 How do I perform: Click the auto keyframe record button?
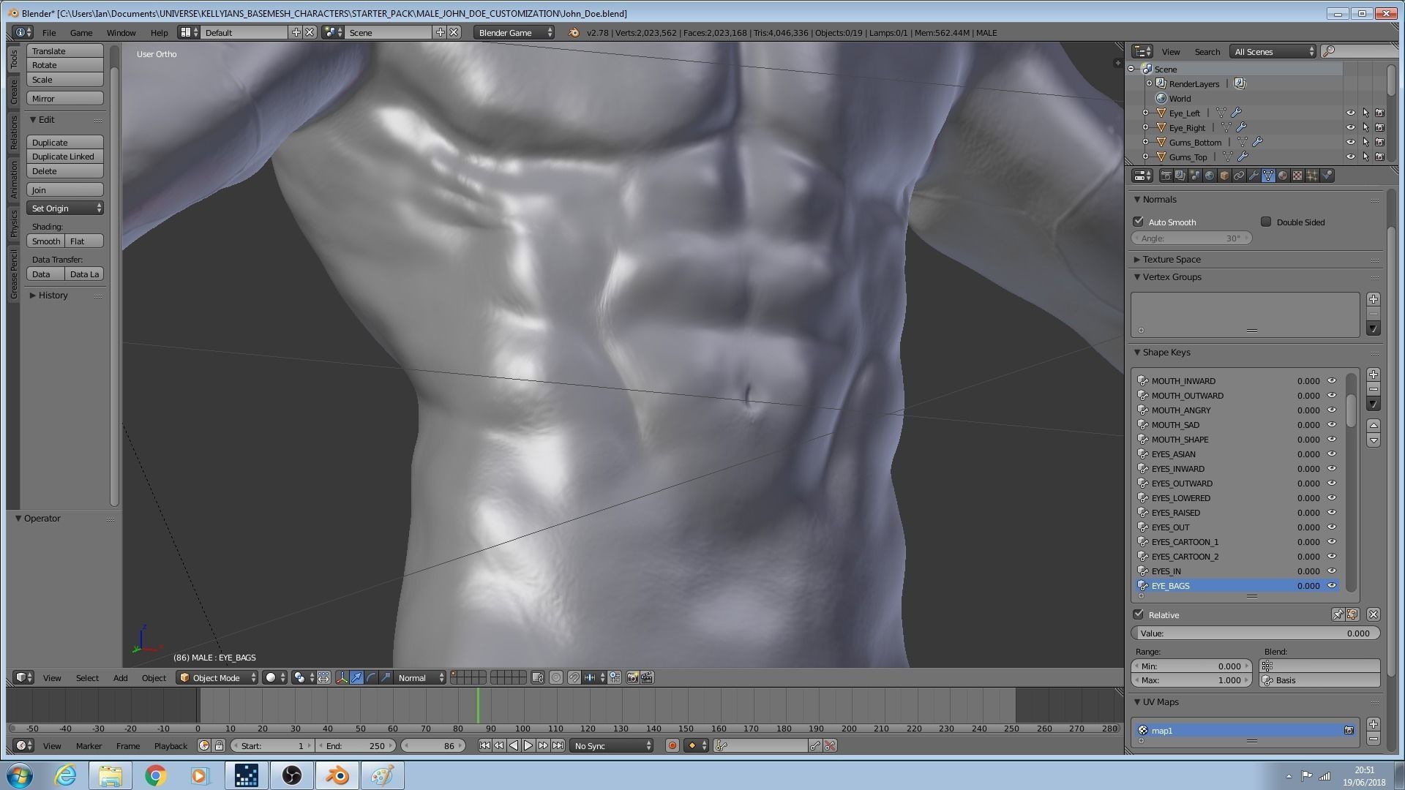click(x=672, y=745)
